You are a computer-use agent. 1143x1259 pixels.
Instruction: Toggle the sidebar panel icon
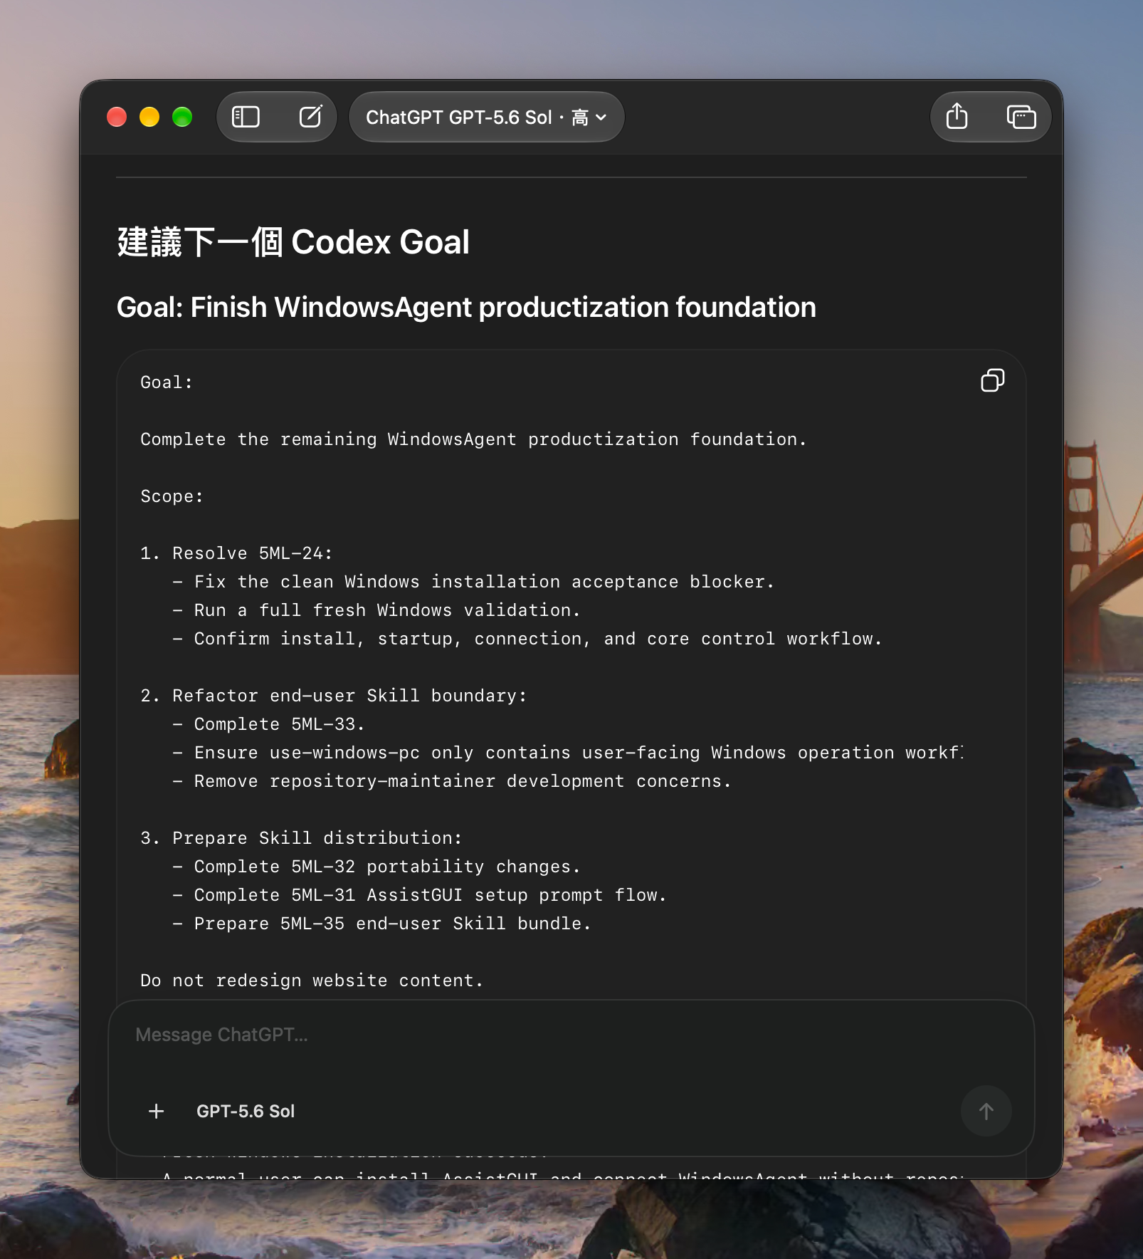(246, 117)
